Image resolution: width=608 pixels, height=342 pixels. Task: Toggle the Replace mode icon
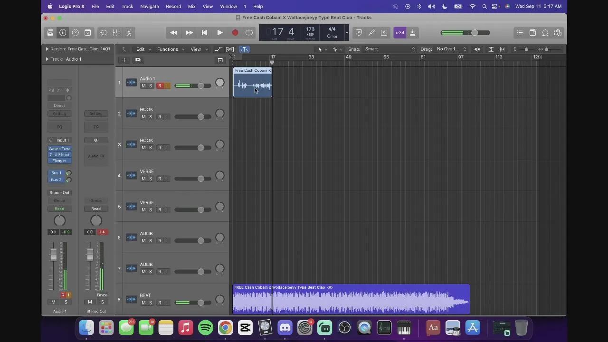click(359, 33)
